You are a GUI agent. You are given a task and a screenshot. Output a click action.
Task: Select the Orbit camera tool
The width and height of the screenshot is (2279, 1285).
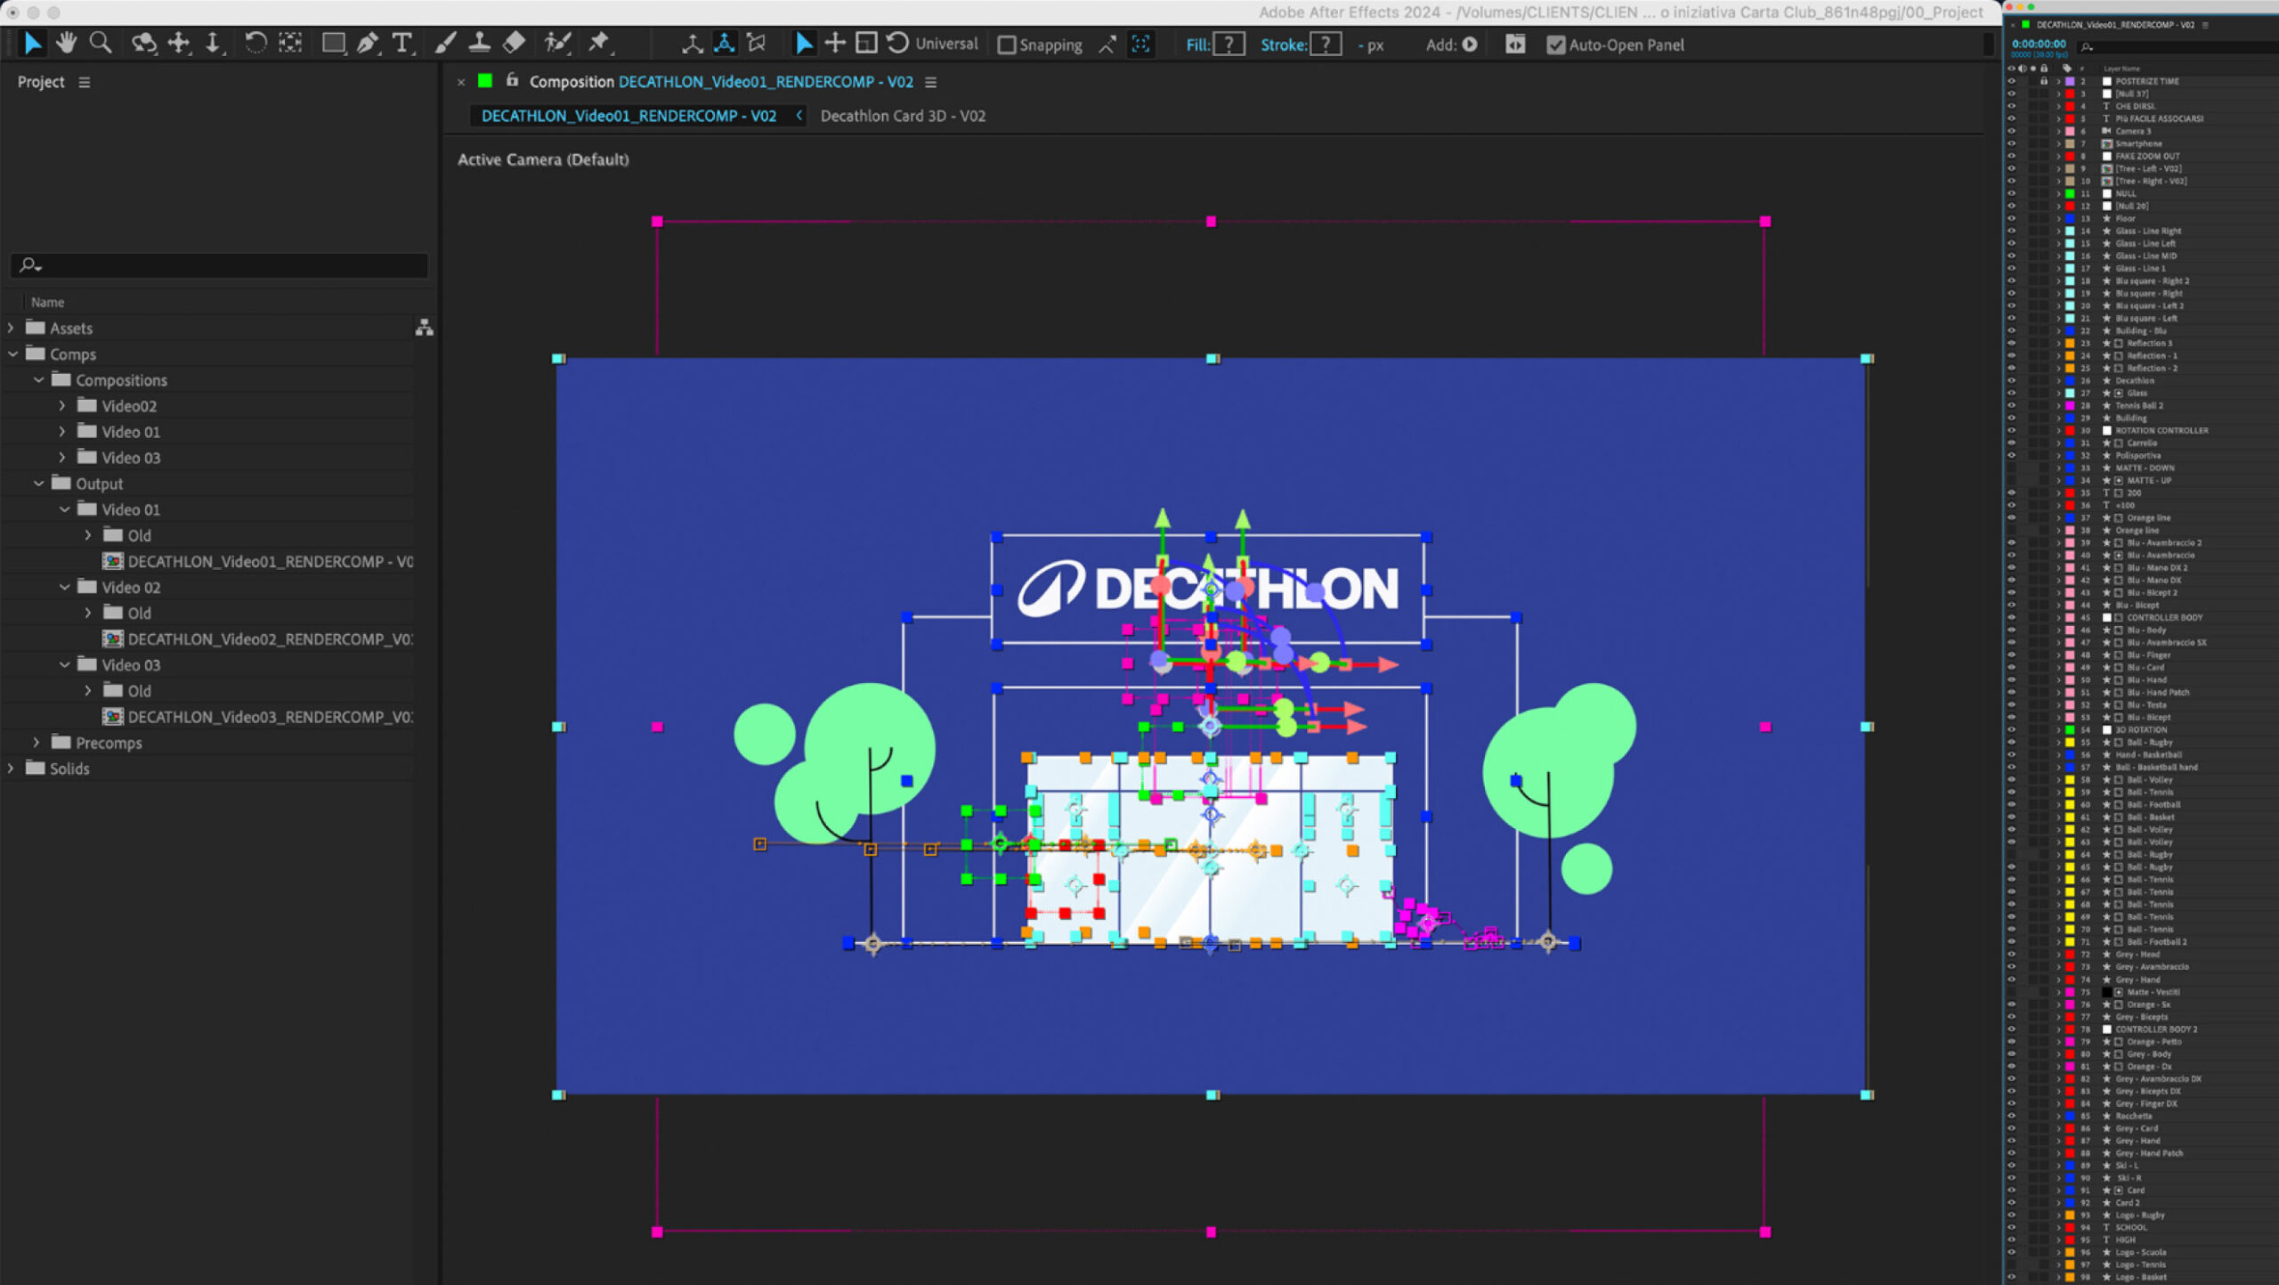click(143, 44)
